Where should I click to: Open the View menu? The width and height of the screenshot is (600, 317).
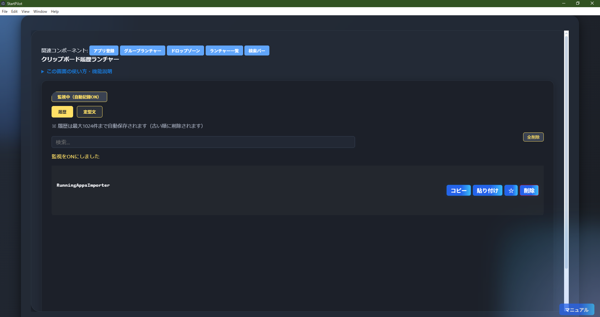tap(25, 12)
